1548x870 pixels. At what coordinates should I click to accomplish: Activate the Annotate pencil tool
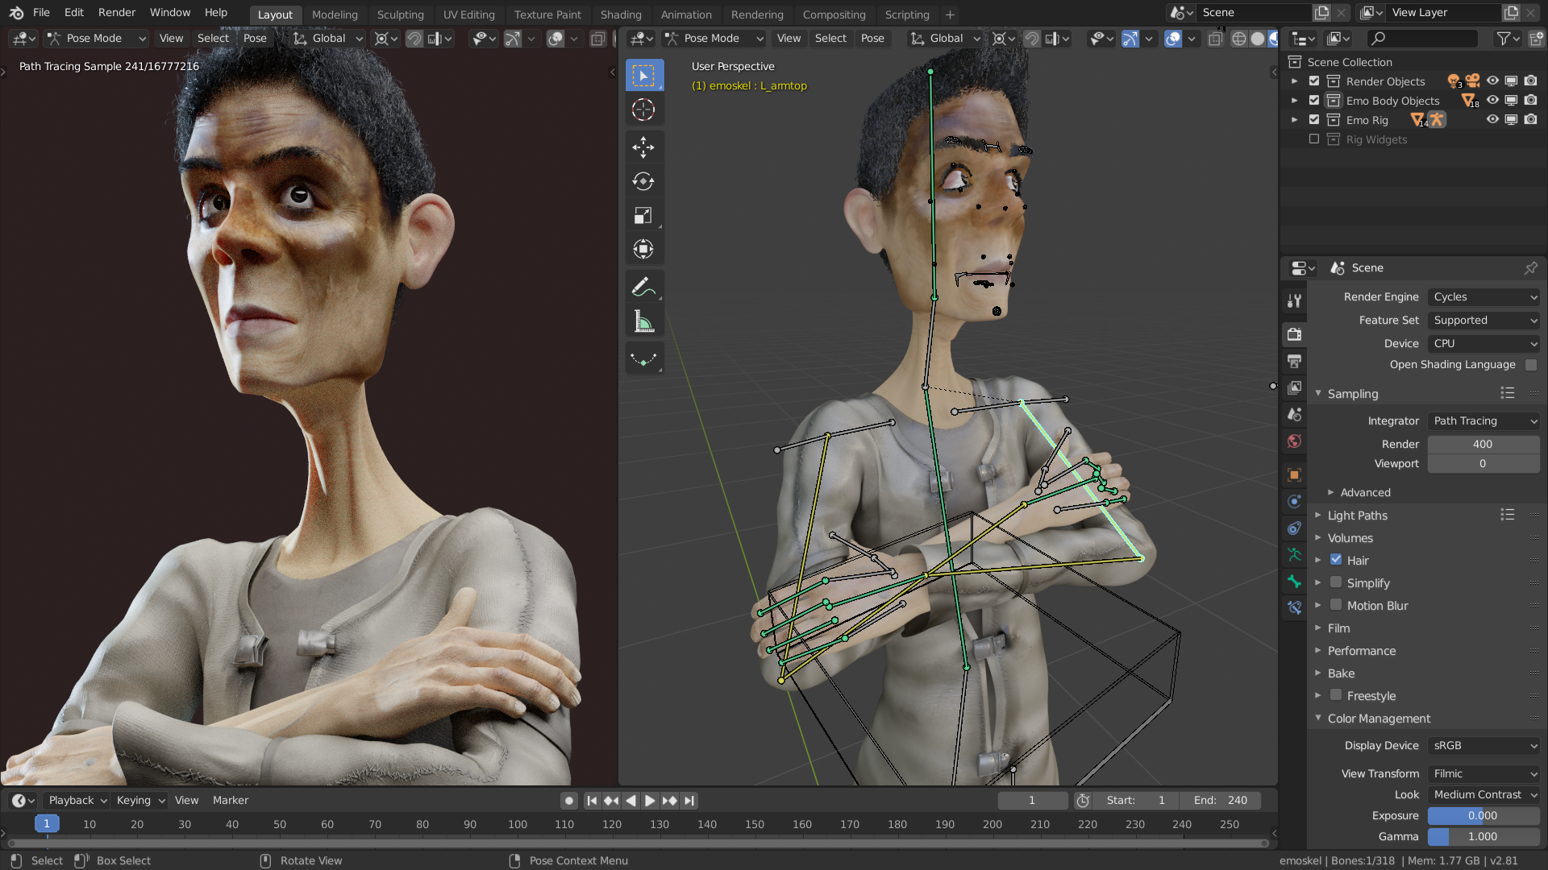tap(643, 287)
